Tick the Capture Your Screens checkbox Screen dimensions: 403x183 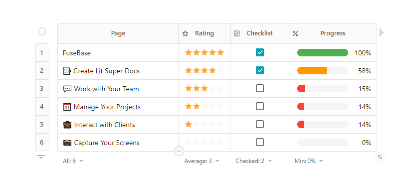pos(260,142)
